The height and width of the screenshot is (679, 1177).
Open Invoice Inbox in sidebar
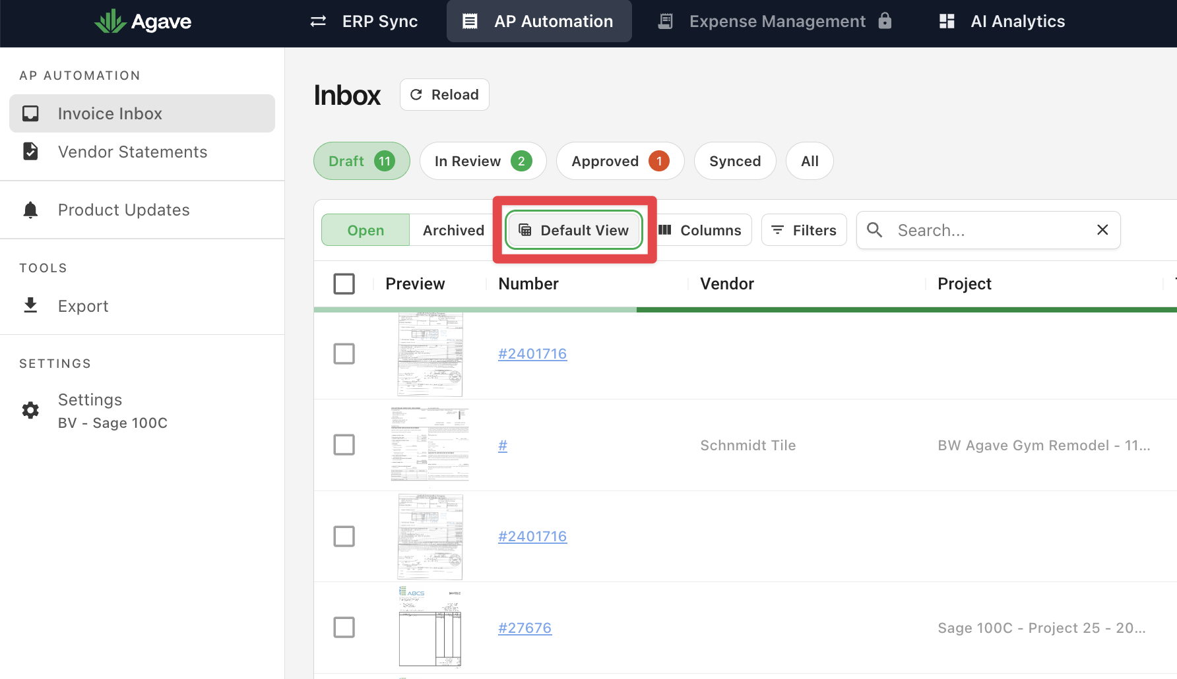pyautogui.click(x=142, y=113)
